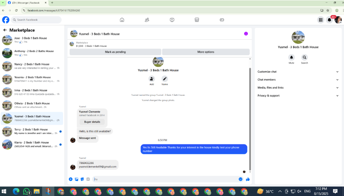Open Windows notification center icon
This screenshot has height=196, width=344.
point(335,192)
